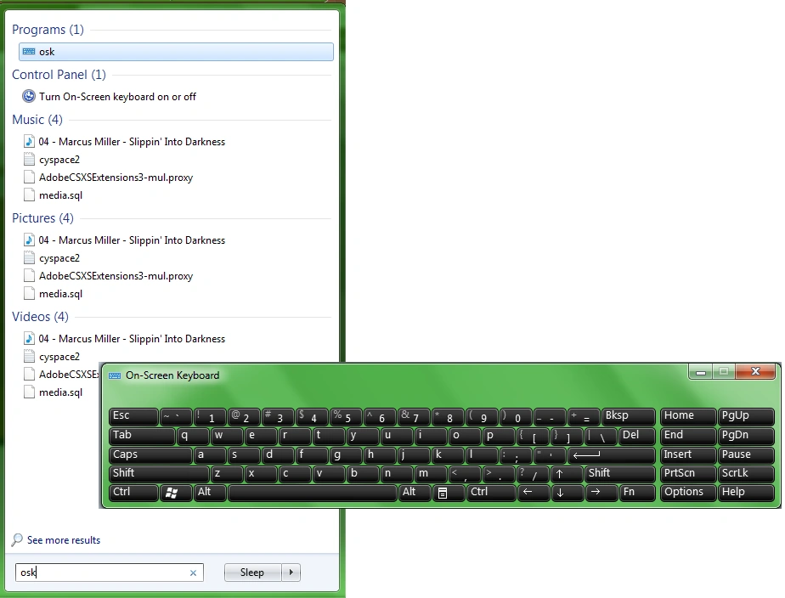This screenshot has height=598, width=785.
Task: Click the PrtScn key
Action: click(688, 474)
